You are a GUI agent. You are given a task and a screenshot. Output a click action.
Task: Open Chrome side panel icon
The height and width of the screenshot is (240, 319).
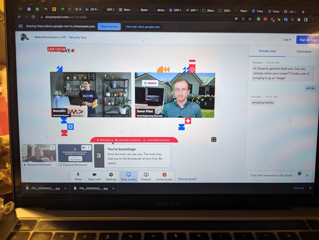click(x=306, y=20)
